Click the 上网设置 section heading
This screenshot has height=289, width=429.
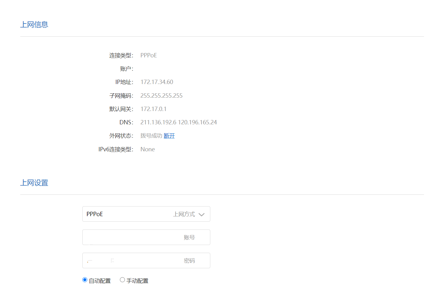pyautogui.click(x=34, y=183)
